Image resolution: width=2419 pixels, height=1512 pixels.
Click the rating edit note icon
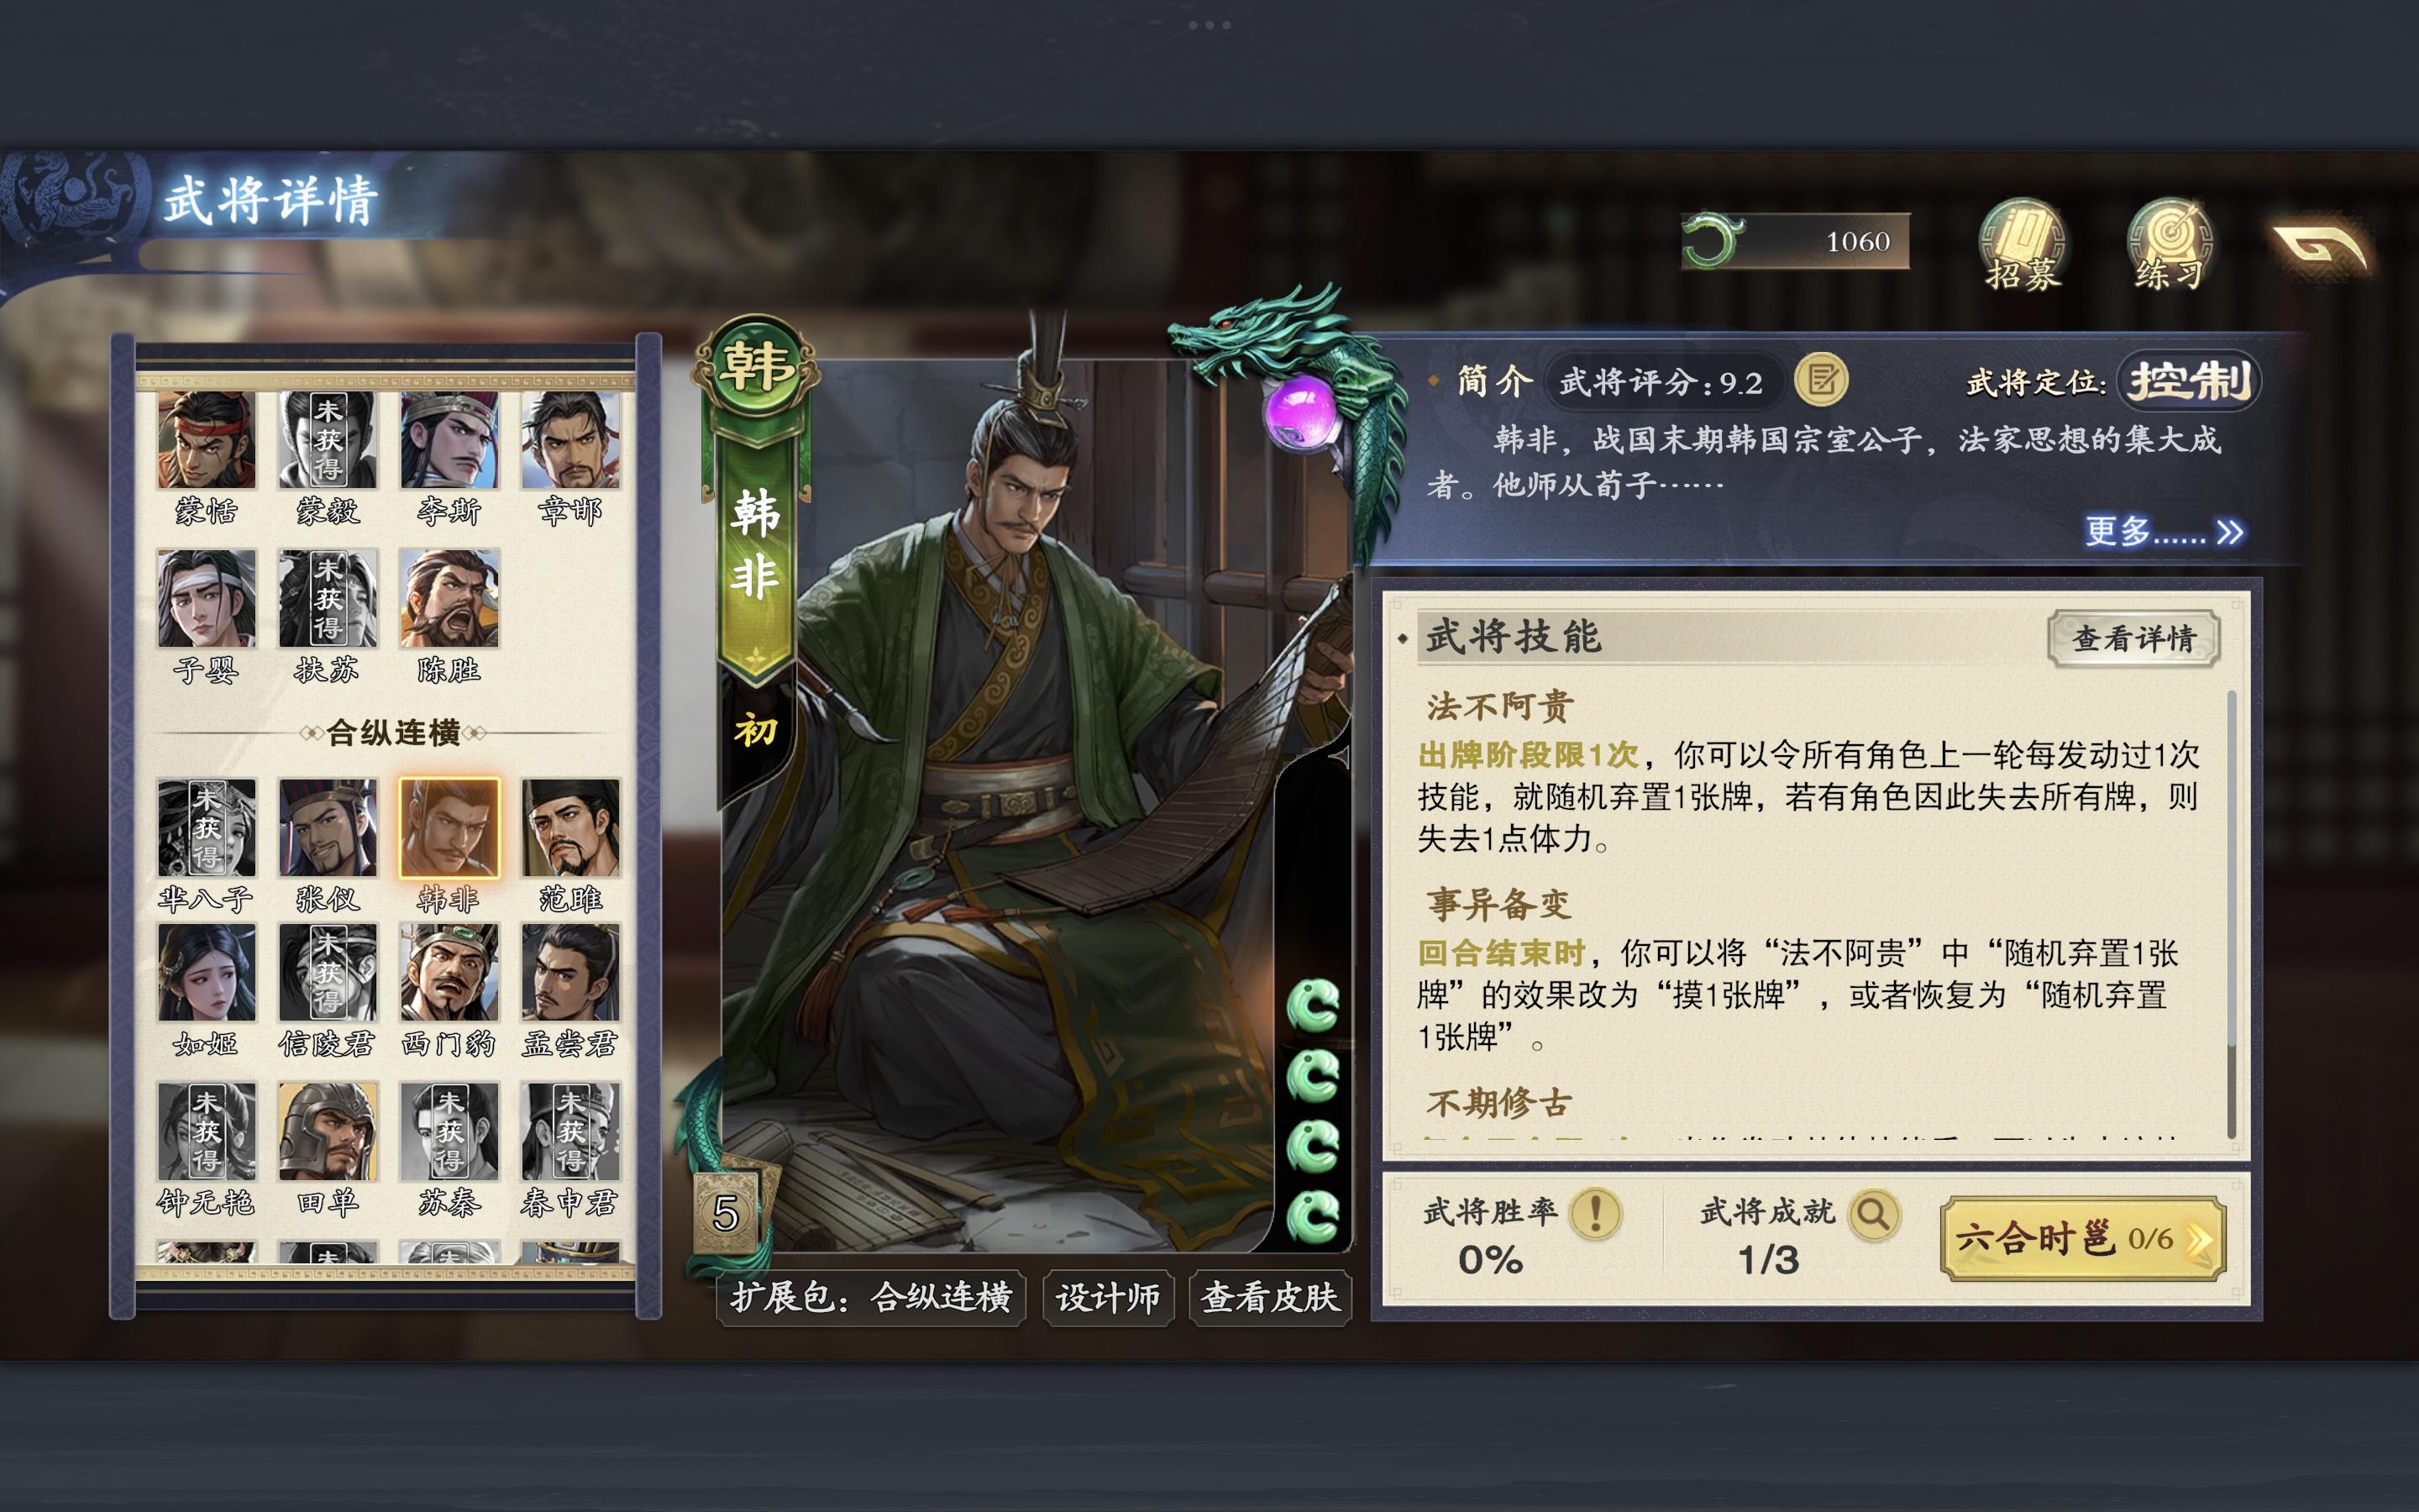point(1820,381)
